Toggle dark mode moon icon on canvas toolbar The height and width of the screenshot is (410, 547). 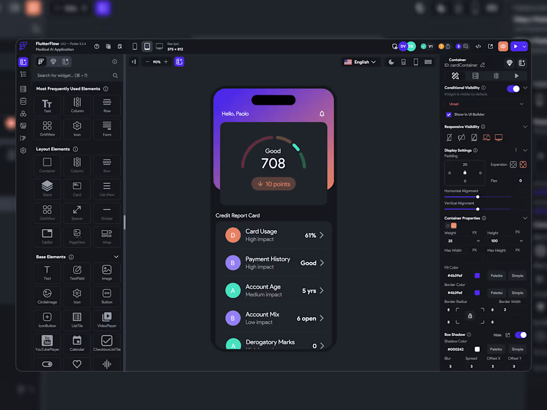tap(391, 62)
